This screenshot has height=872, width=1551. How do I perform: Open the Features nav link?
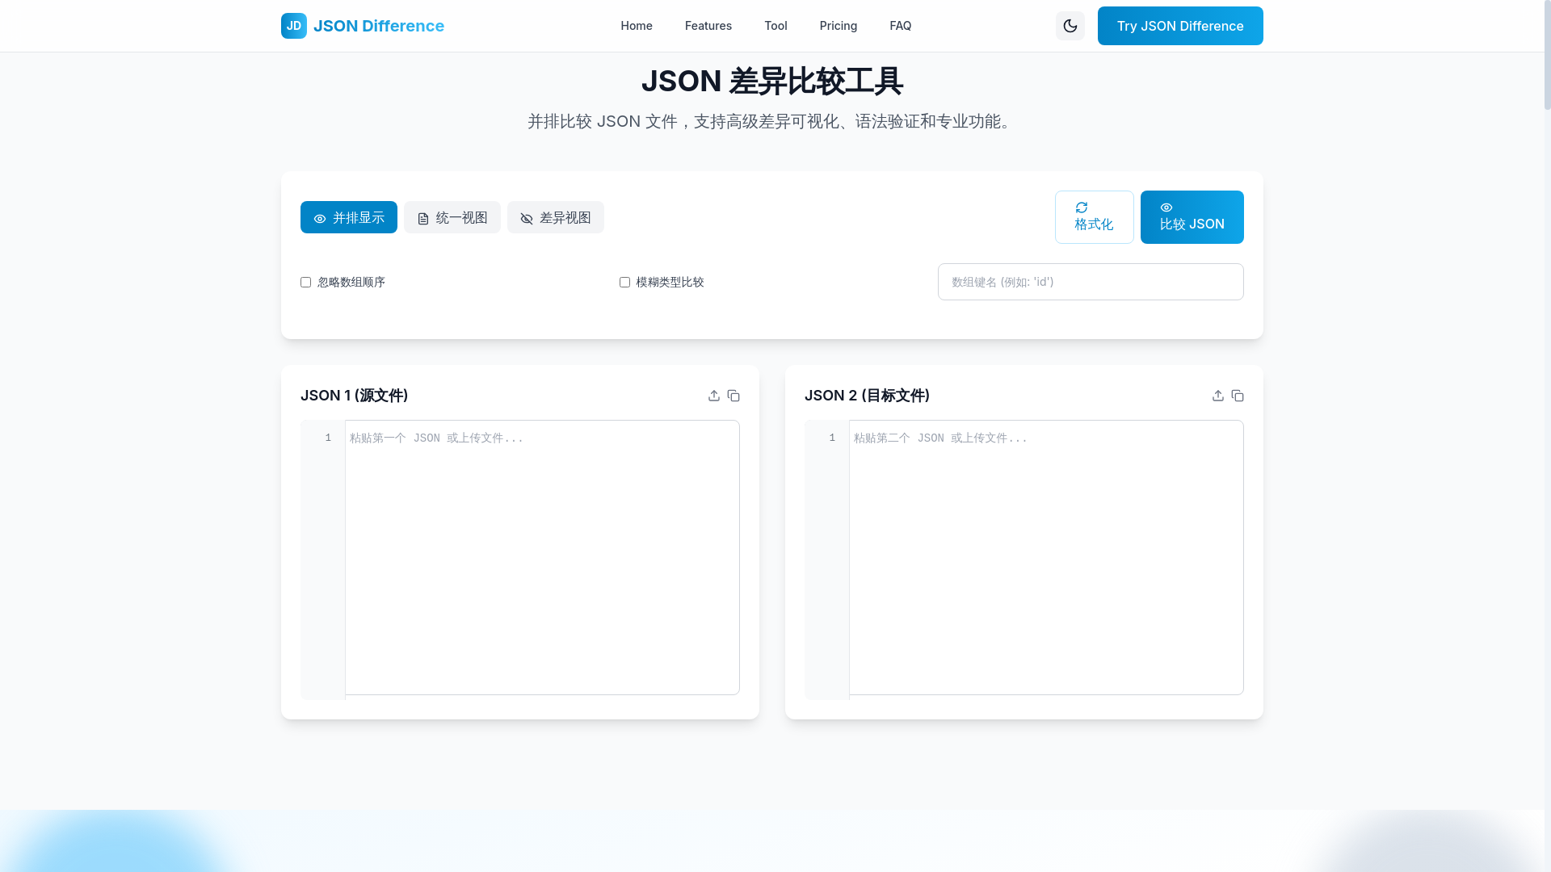(708, 26)
